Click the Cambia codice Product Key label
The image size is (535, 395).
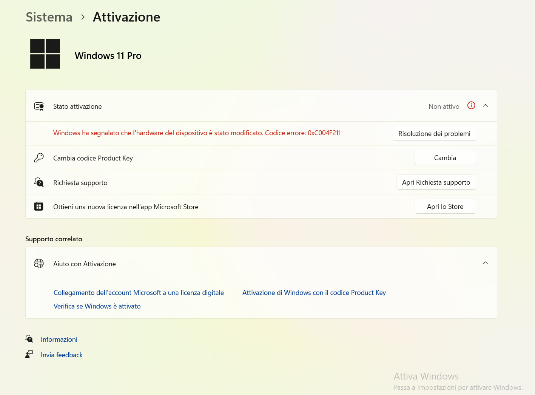click(x=93, y=158)
